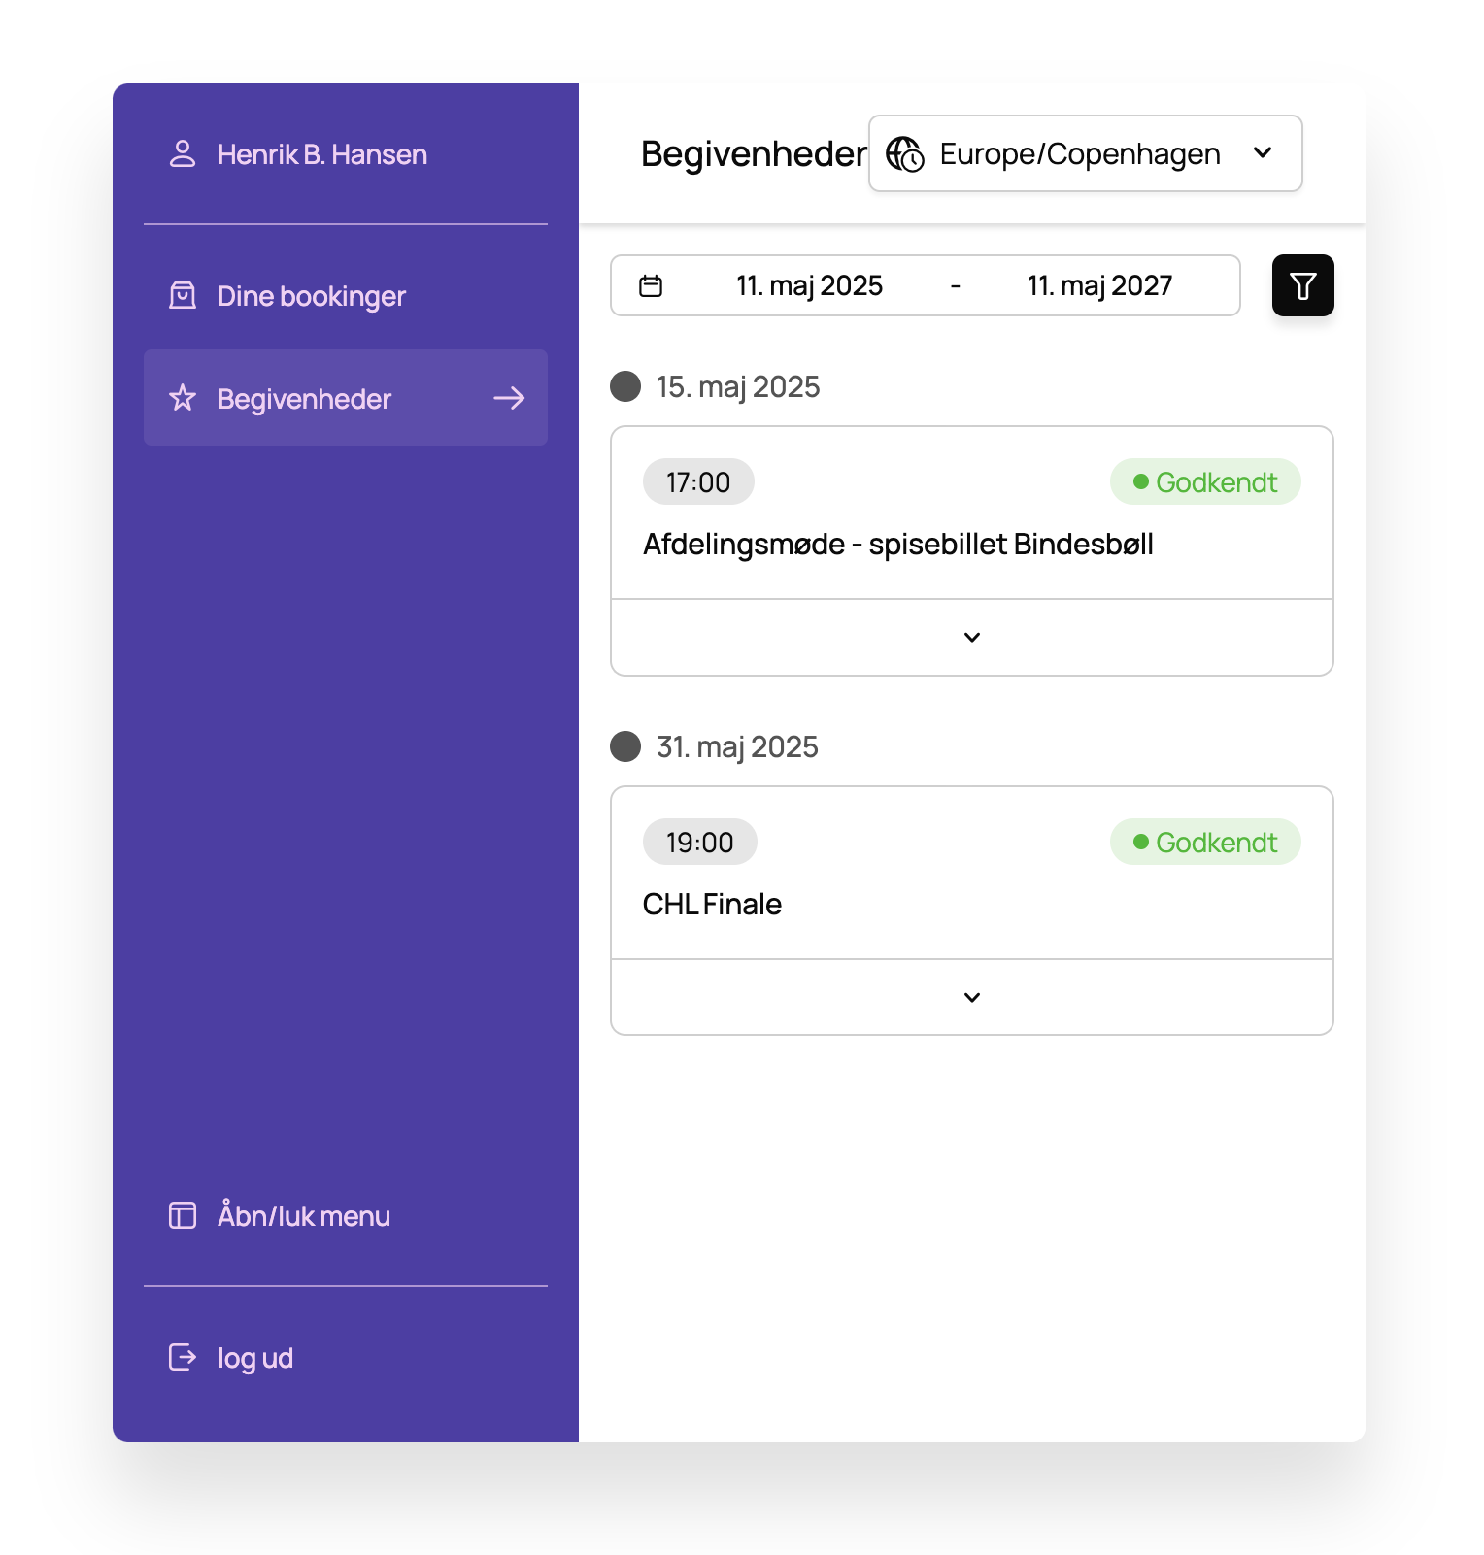1484x1555 pixels.
Task: Toggle sidebar with Åbn/luk menu
Action: coord(303,1216)
